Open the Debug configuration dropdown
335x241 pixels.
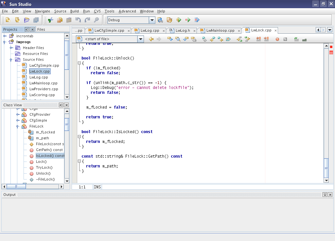[x=152, y=20]
